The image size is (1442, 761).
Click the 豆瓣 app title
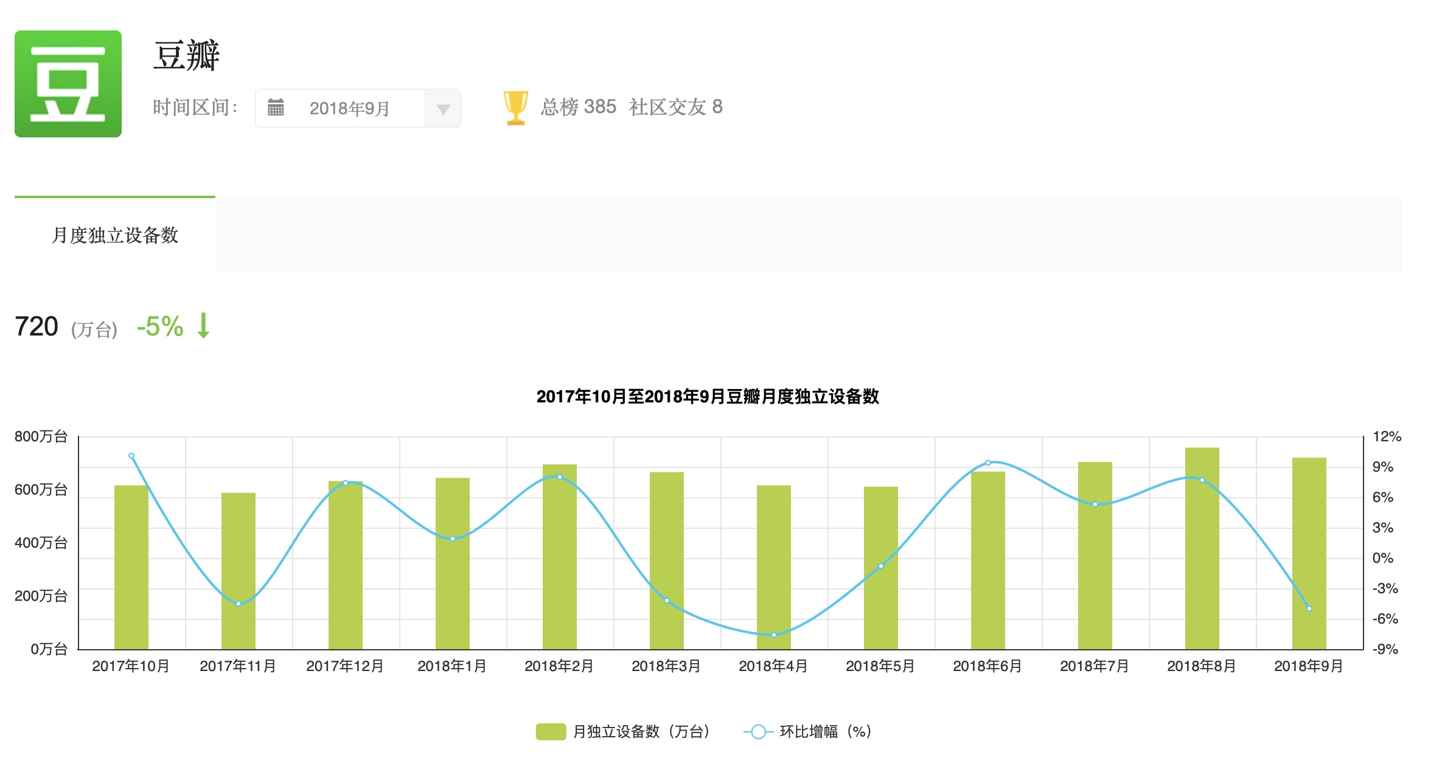point(186,56)
